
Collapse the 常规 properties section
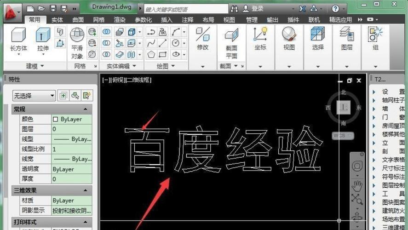coord(86,109)
